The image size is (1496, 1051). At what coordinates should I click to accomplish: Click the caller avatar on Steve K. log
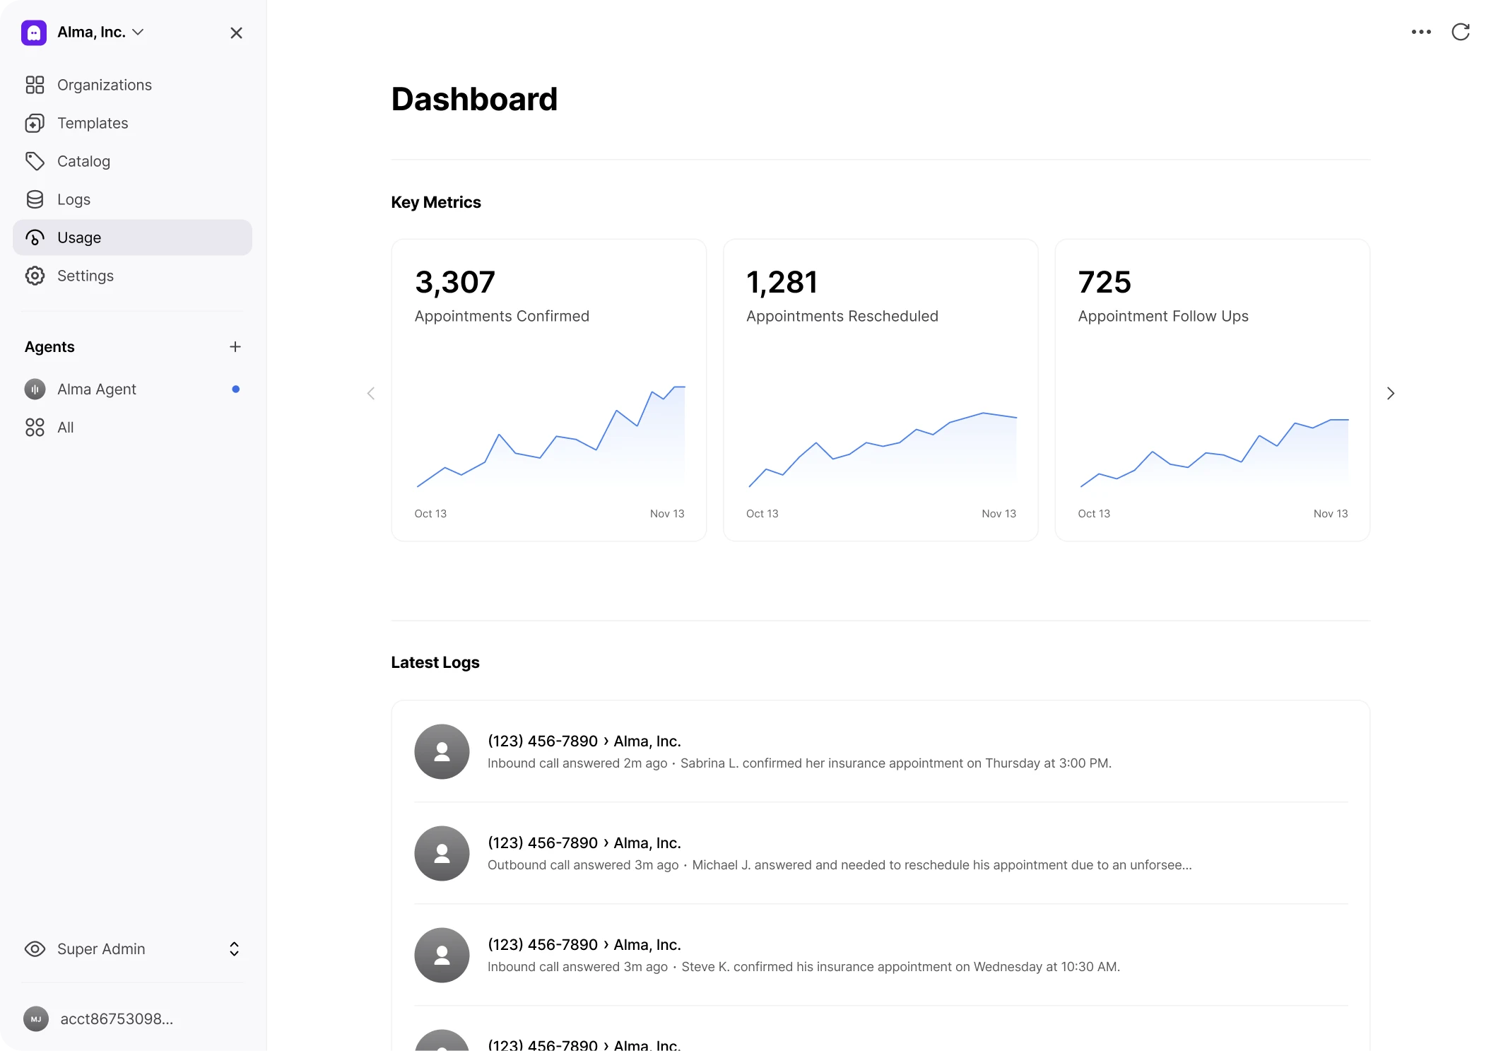point(442,956)
